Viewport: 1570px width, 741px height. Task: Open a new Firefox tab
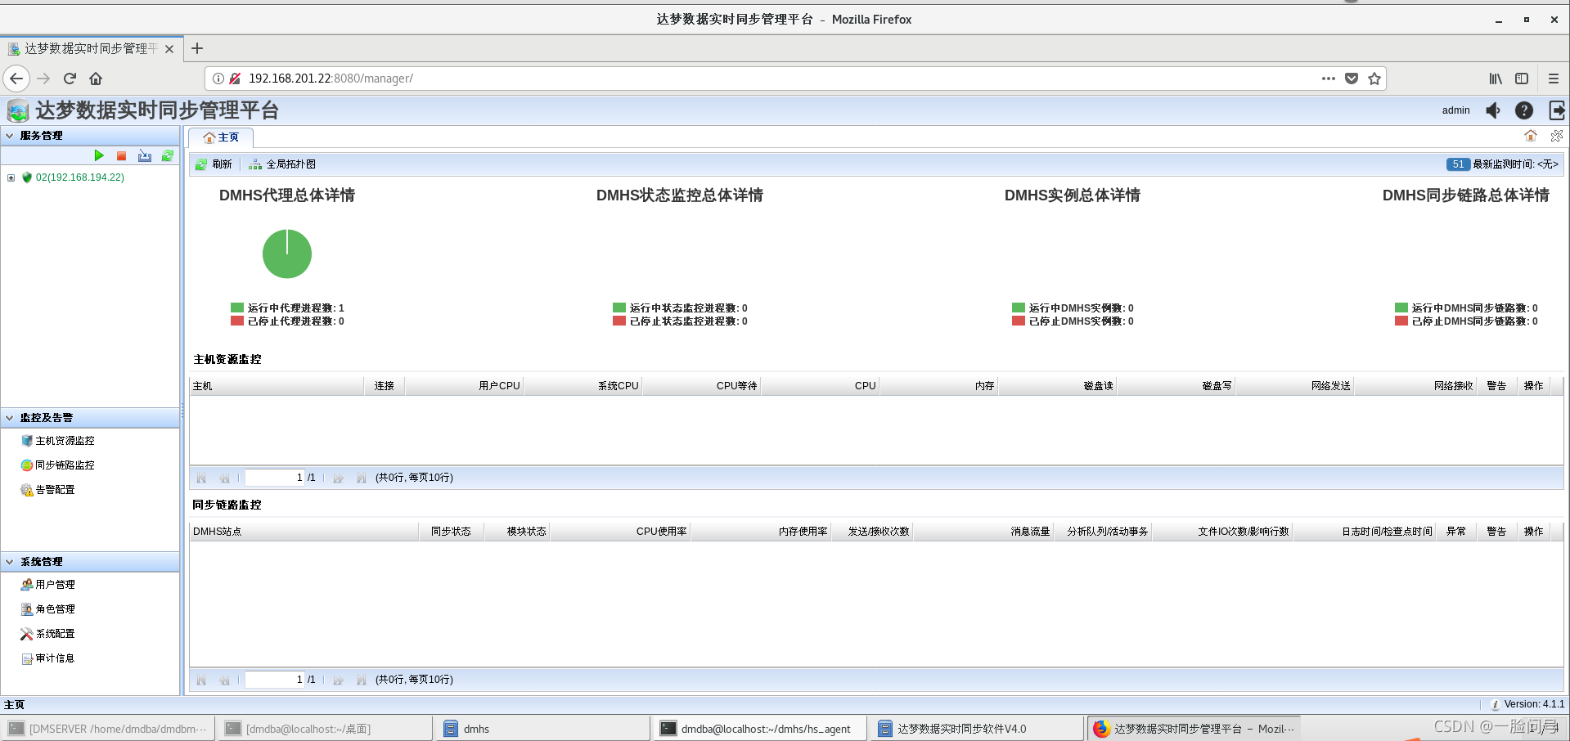197,48
